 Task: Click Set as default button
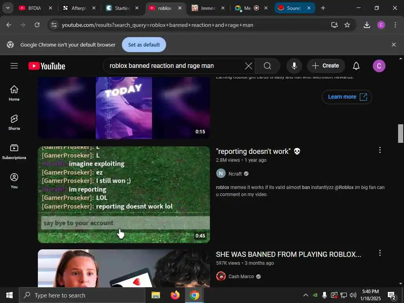[x=144, y=45]
